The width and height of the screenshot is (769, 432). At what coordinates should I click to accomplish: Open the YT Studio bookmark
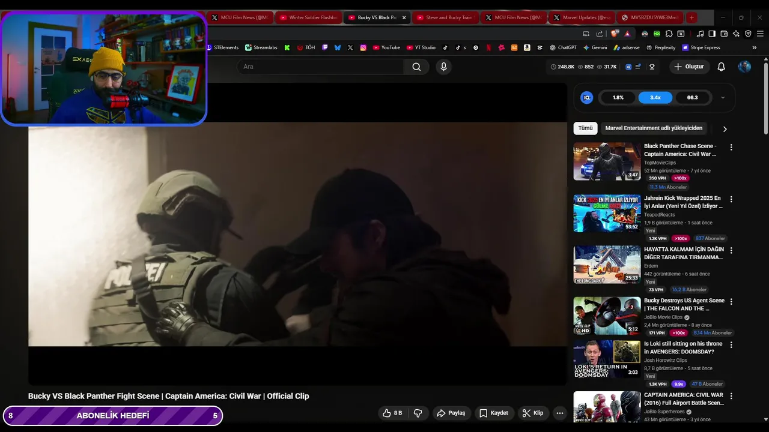tap(421, 47)
